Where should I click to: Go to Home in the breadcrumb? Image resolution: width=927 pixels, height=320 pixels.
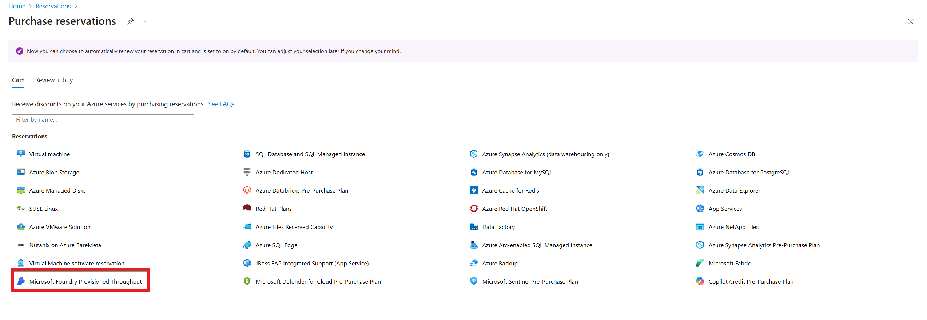tap(17, 6)
